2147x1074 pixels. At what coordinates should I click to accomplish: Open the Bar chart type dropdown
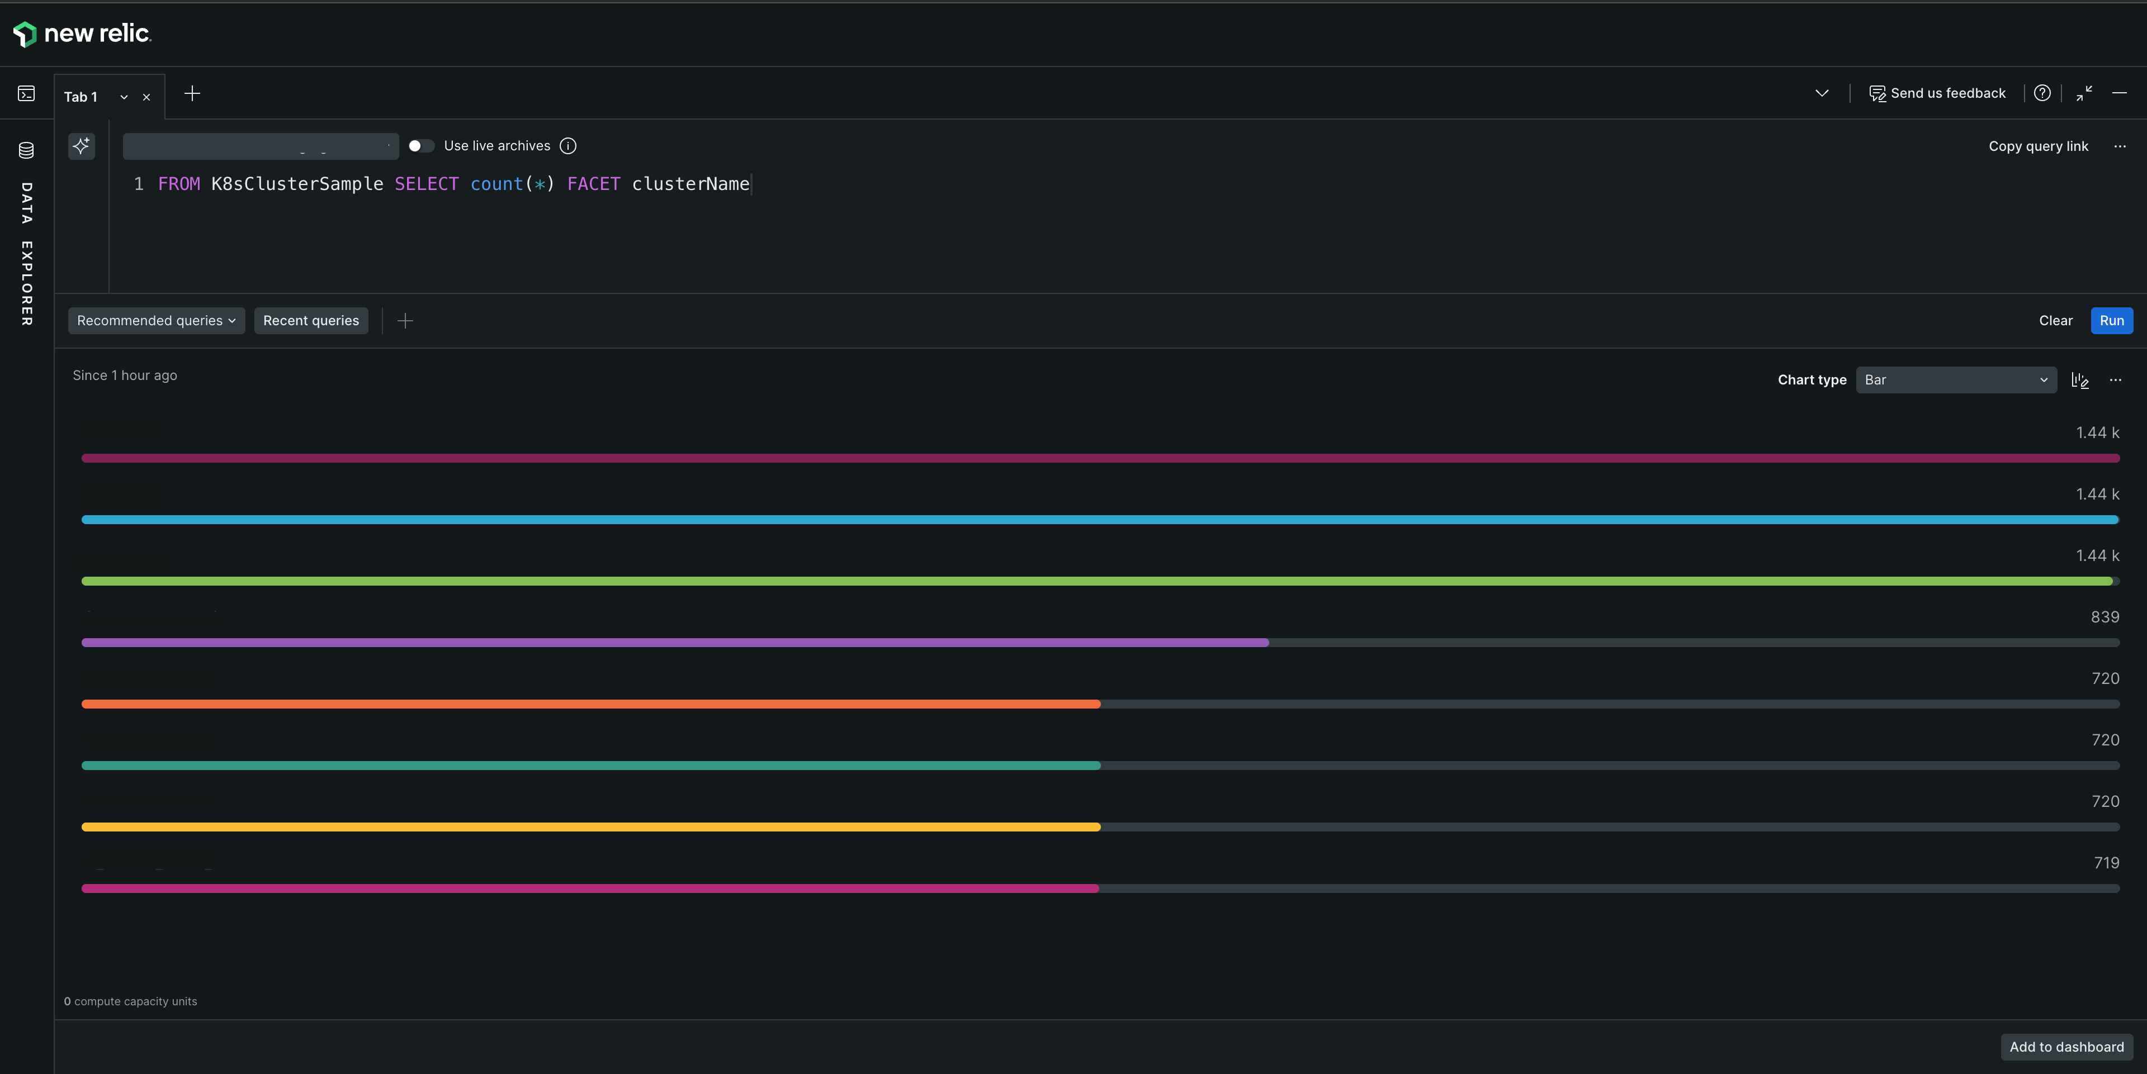pyautogui.click(x=1955, y=380)
